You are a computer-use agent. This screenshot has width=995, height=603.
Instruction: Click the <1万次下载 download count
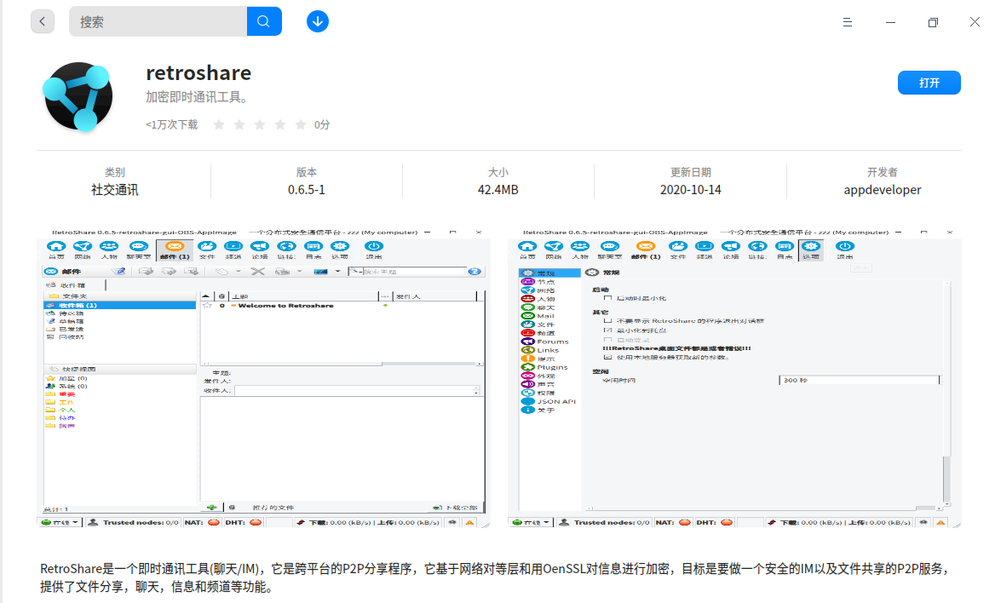click(171, 124)
